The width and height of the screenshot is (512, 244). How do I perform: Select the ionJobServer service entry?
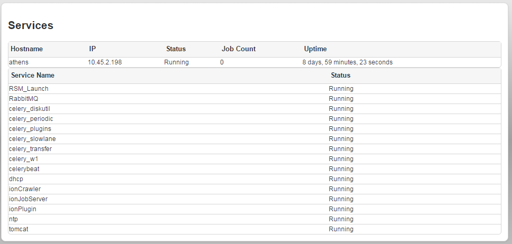pyautogui.click(x=29, y=199)
